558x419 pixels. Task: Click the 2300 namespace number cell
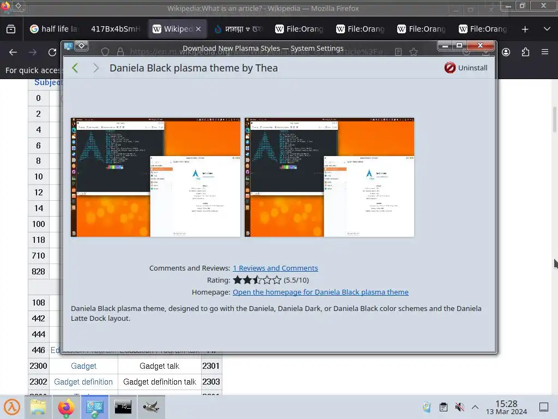pos(39,366)
